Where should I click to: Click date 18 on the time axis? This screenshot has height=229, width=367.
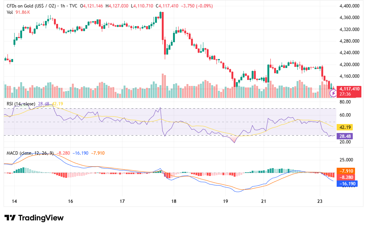click(x=174, y=201)
